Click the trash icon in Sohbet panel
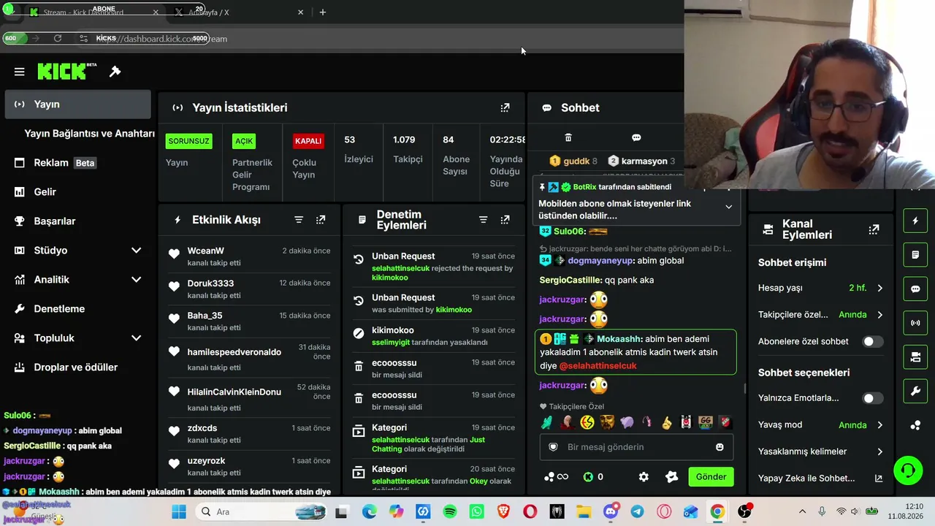 (568, 137)
